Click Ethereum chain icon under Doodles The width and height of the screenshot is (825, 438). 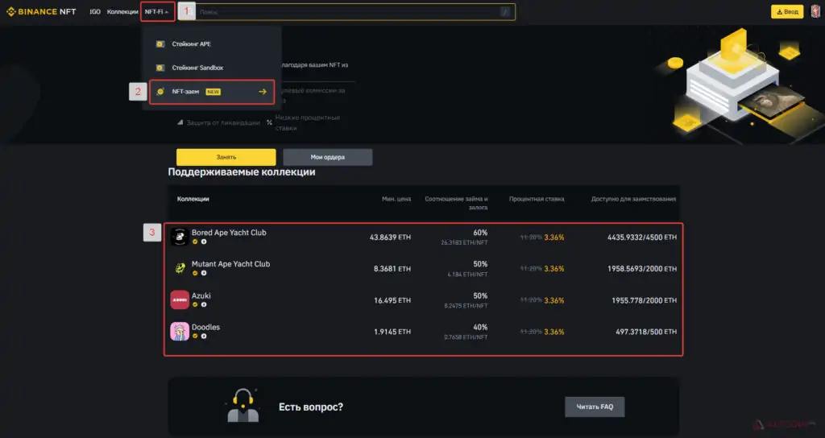point(204,337)
